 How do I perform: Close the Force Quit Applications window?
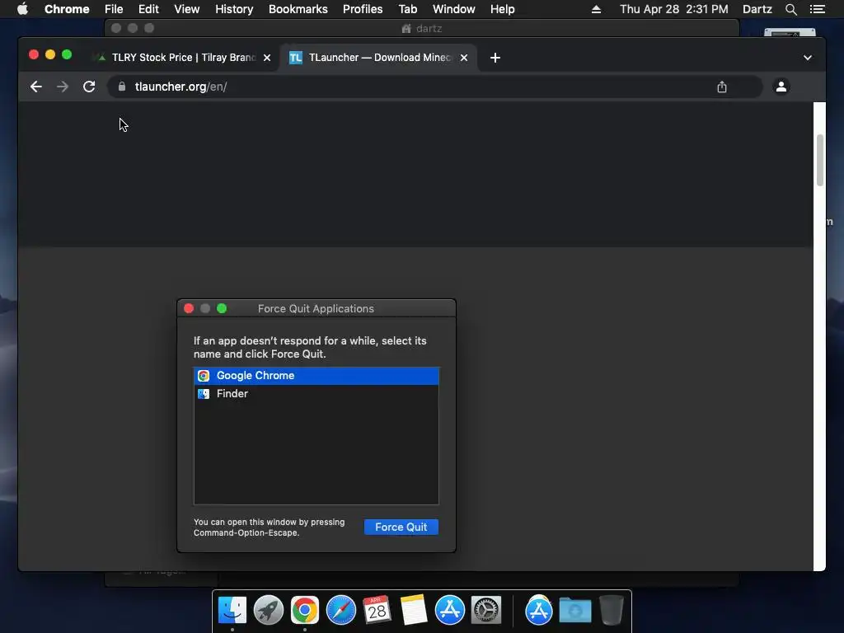[189, 308]
